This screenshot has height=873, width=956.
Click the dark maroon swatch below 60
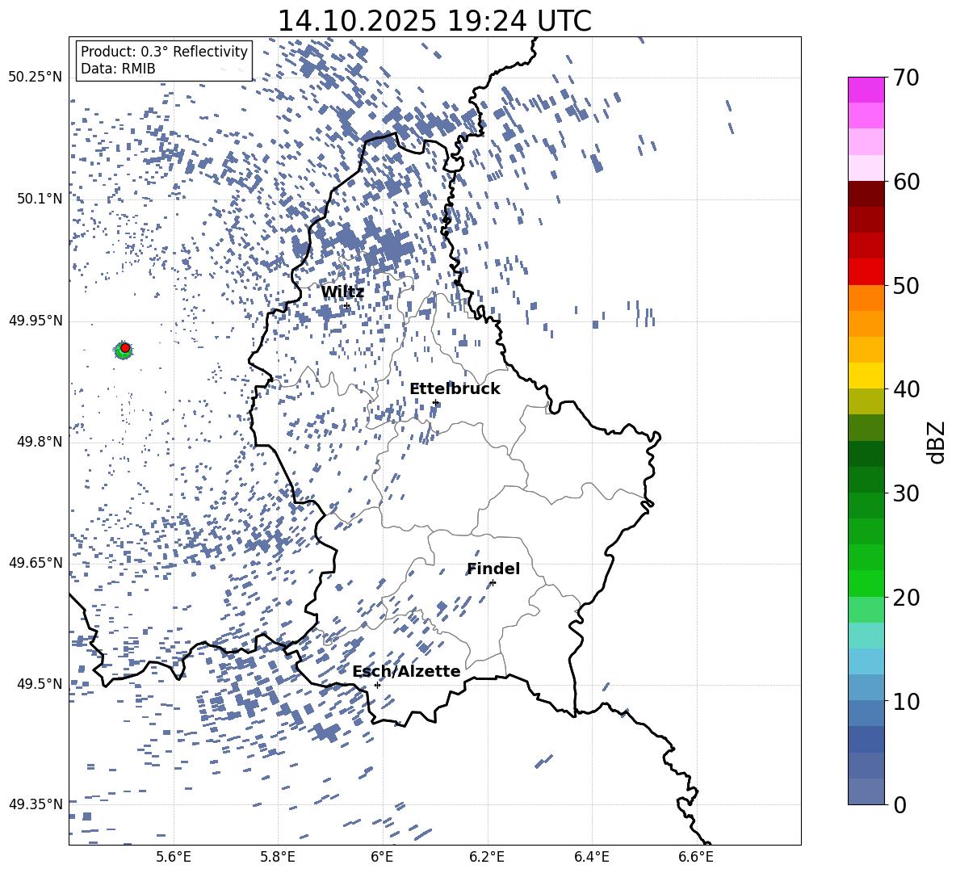(866, 194)
